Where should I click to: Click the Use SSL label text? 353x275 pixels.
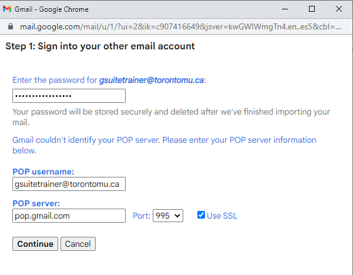(x=221, y=216)
